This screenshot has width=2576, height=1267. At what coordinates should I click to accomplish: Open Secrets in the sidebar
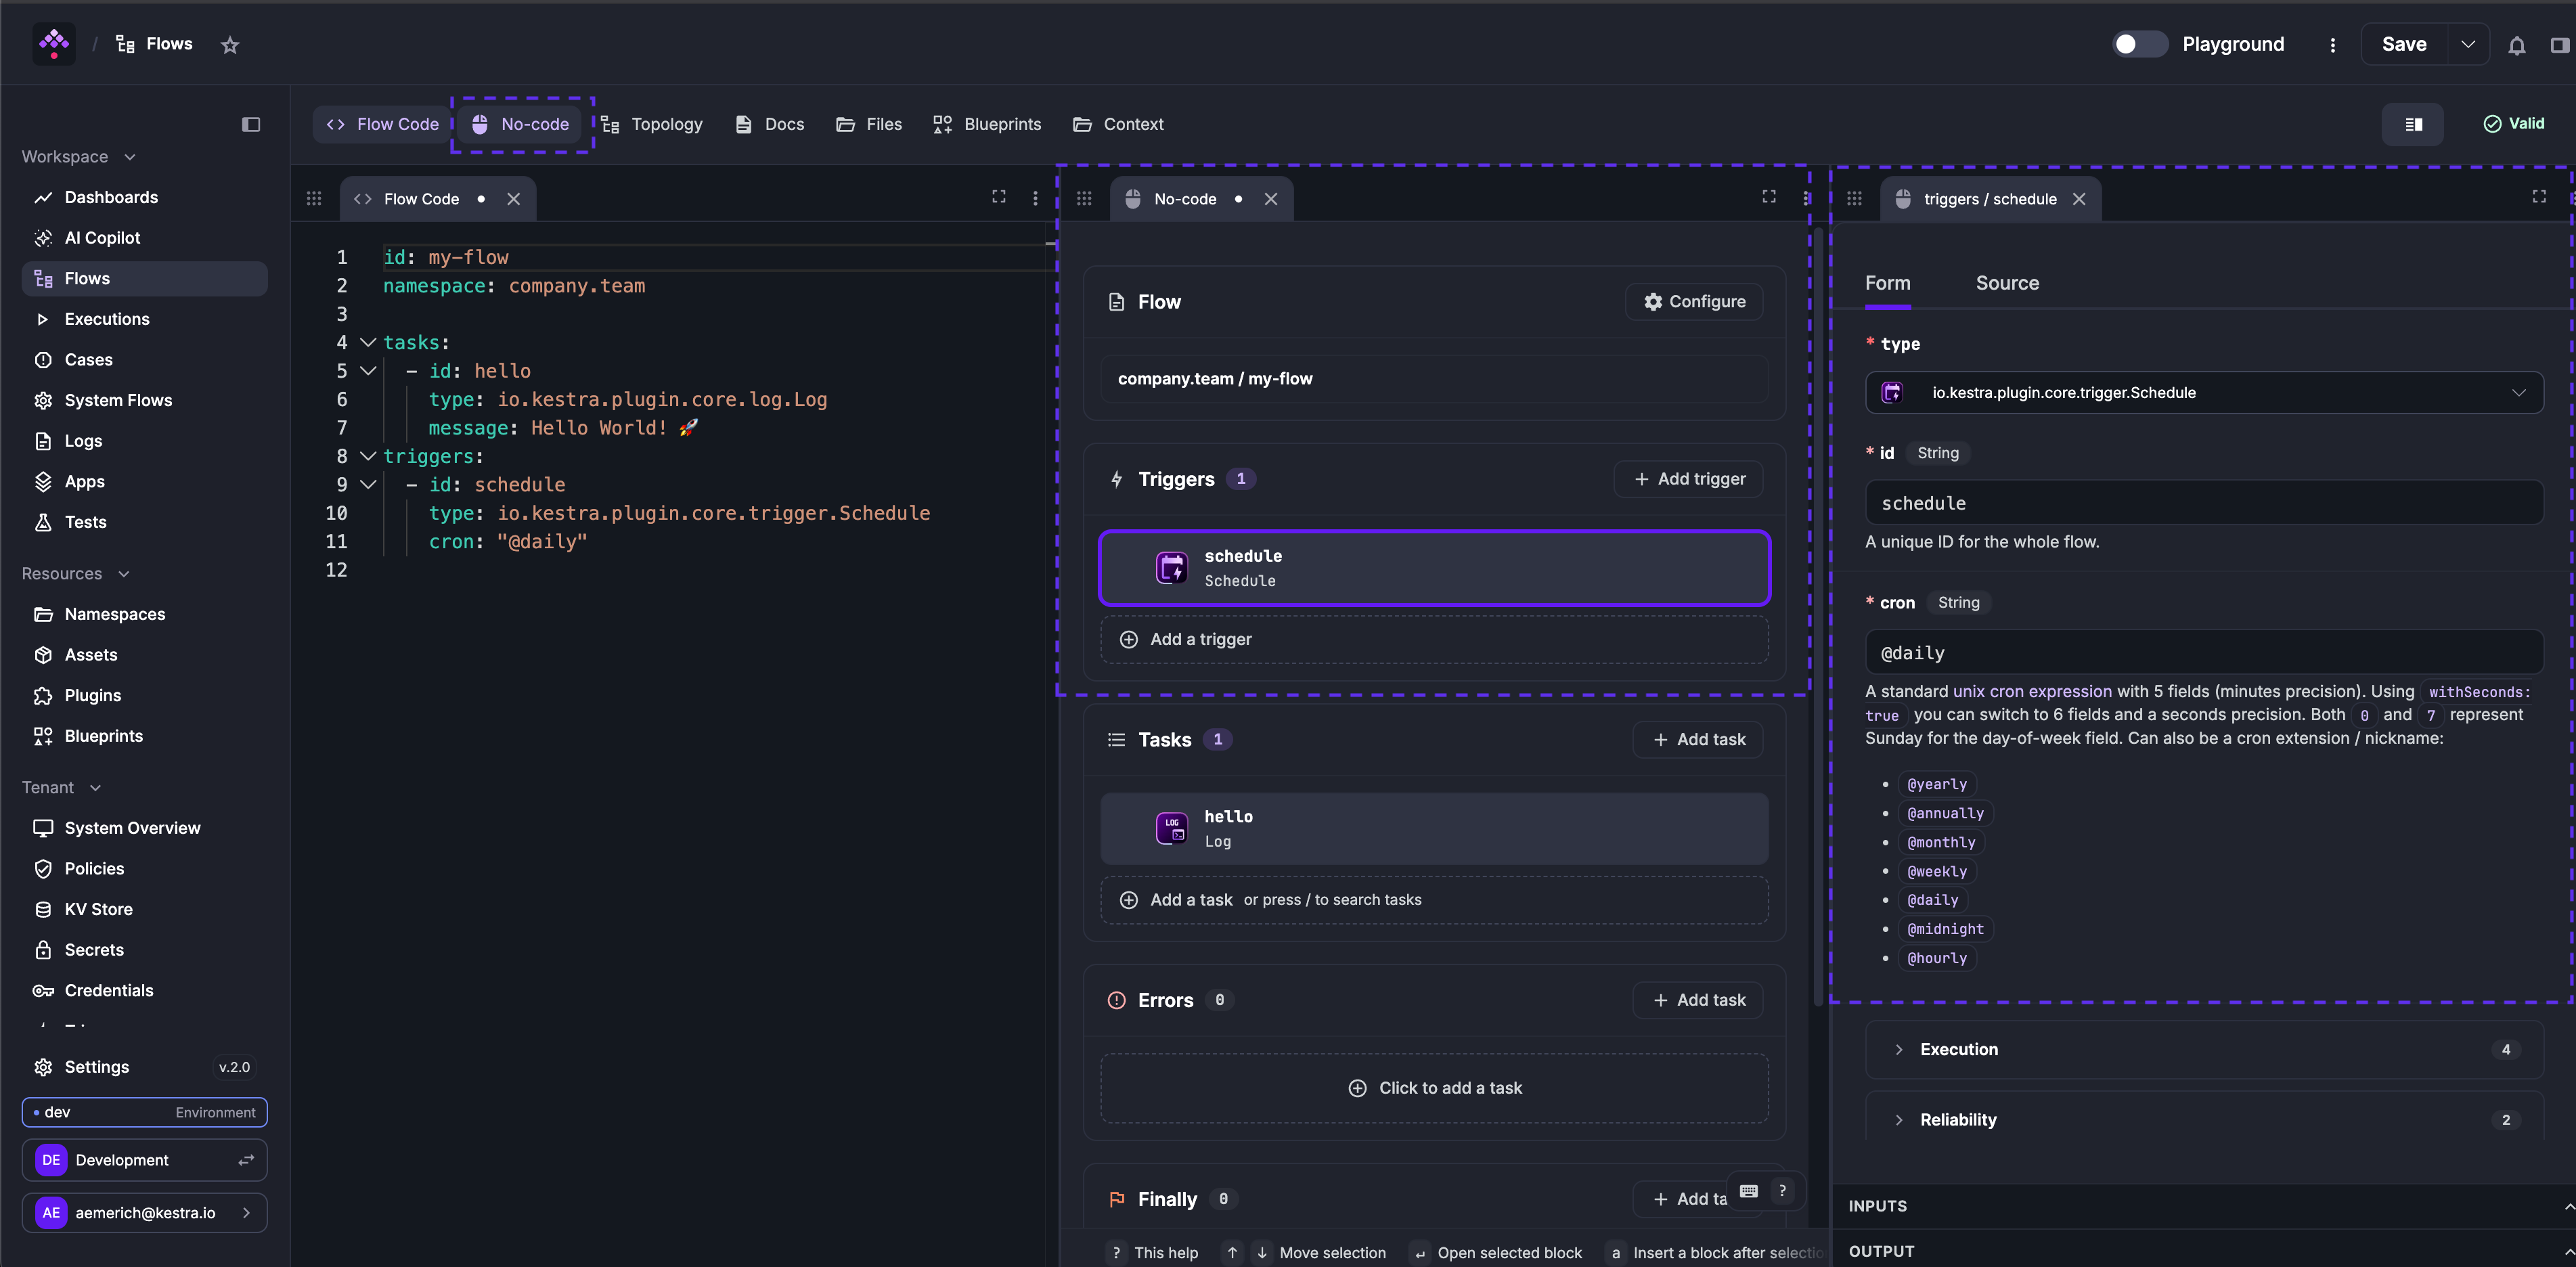pos(144,950)
